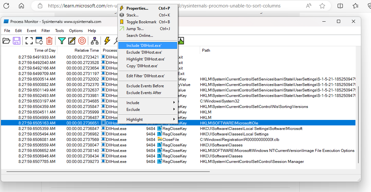This screenshot has width=371, height=192.
Task: Click the Time of Day column header
Action: coord(45,50)
